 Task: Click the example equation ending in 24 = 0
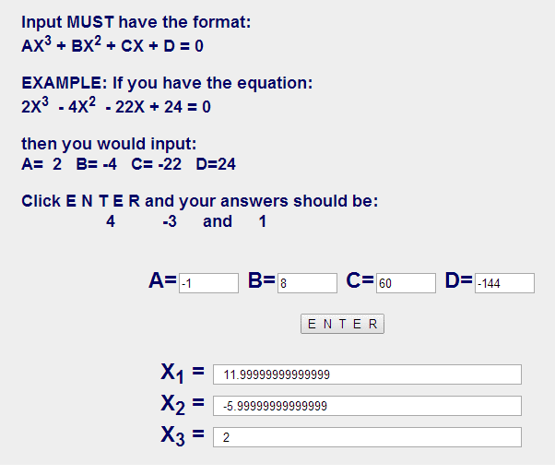[116, 106]
